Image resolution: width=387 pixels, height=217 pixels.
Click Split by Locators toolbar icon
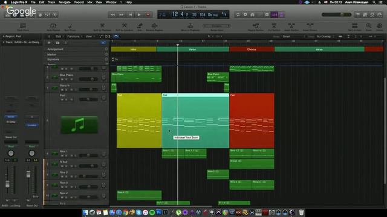click(124, 27)
